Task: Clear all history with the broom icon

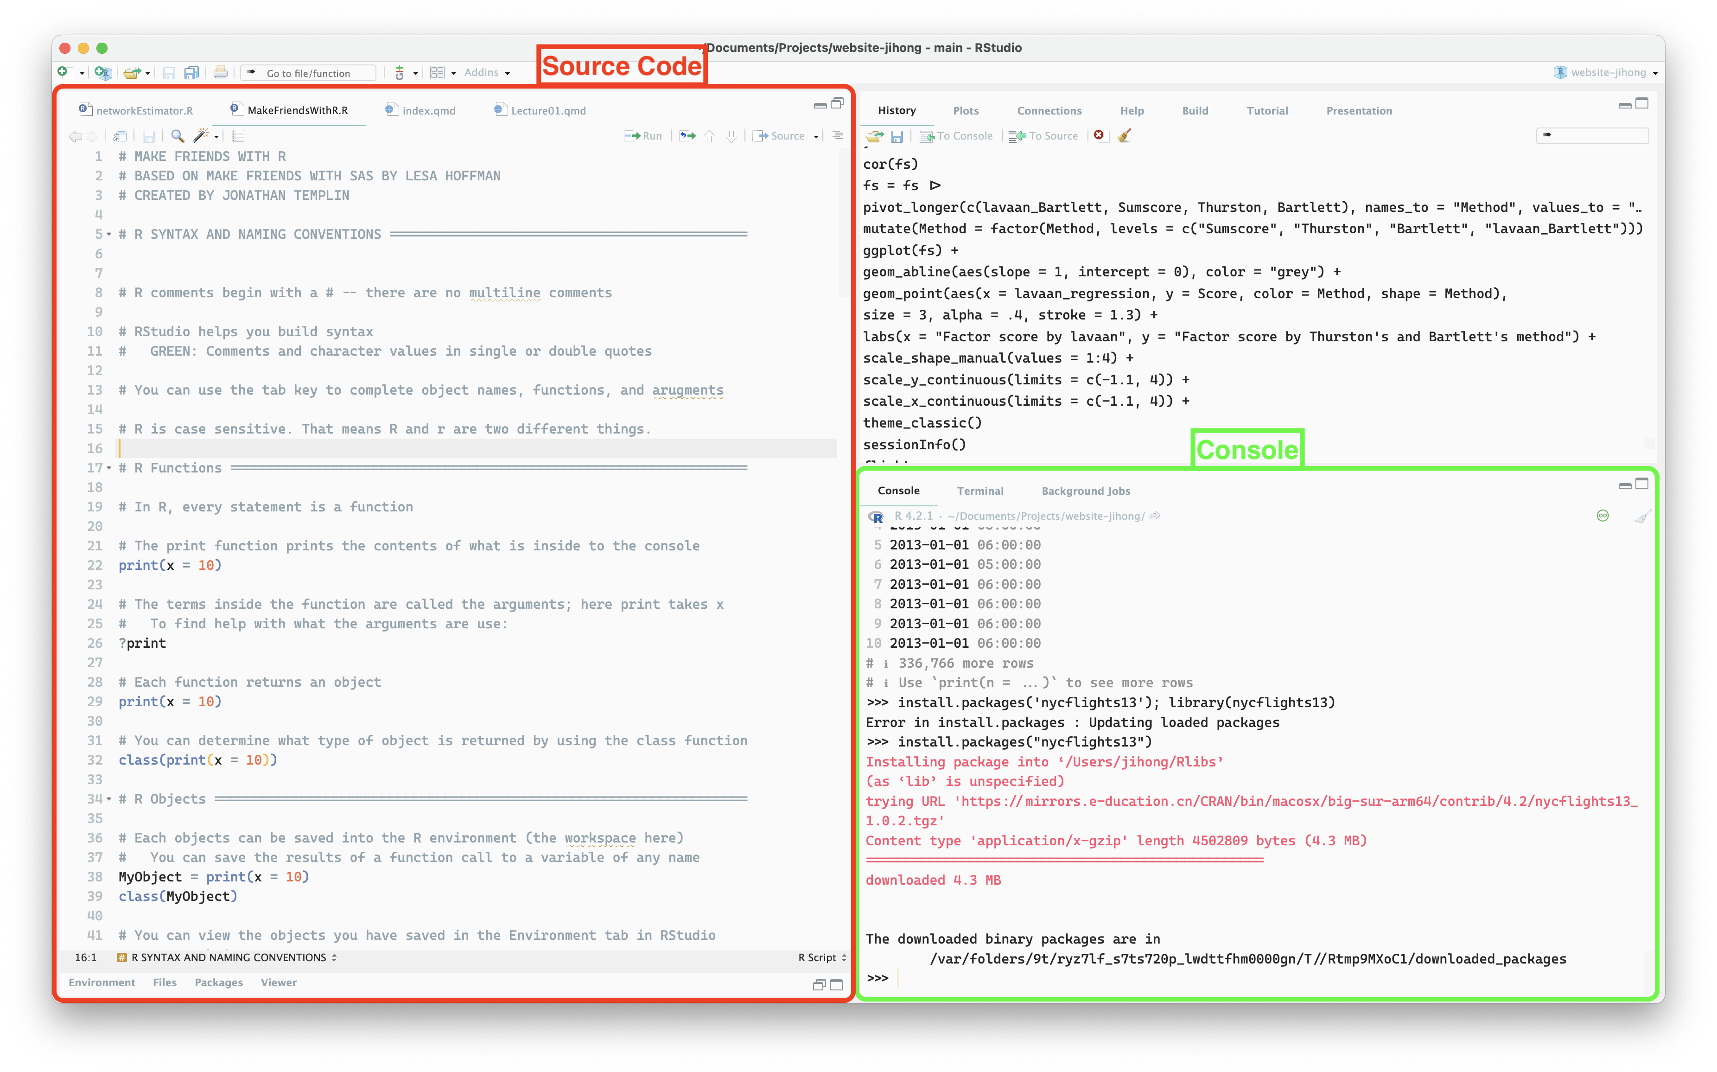Action: tap(1124, 135)
